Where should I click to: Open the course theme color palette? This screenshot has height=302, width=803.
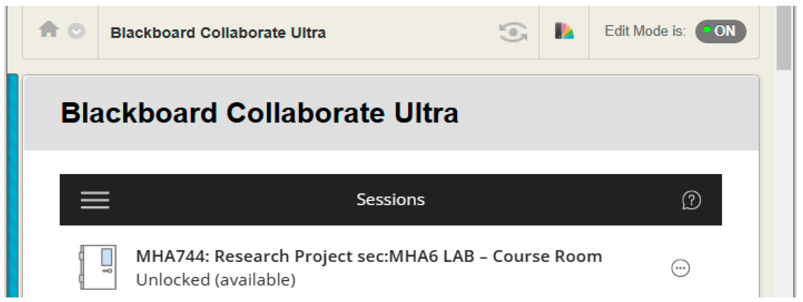pos(564,31)
